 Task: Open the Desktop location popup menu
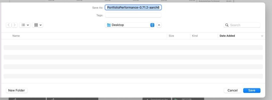coord(130,25)
